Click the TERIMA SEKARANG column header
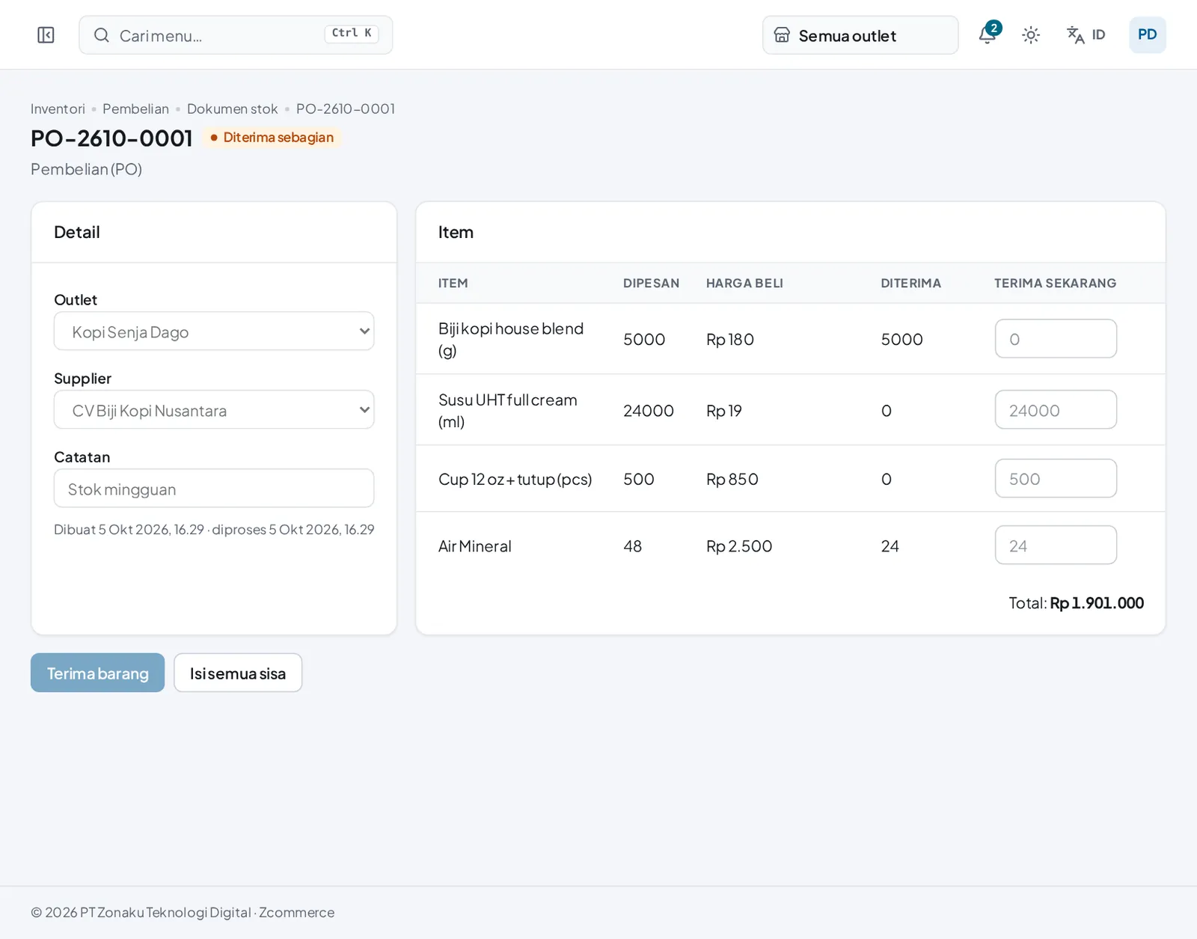 (x=1055, y=284)
